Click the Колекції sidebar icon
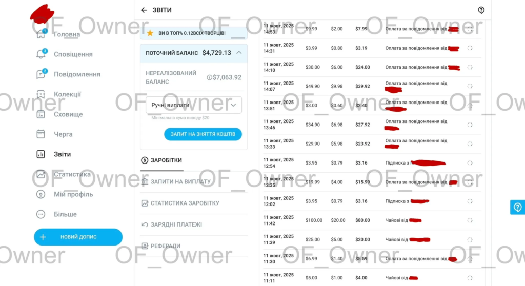The height and width of the screenshot is (286, 525). tap(41, 94)
